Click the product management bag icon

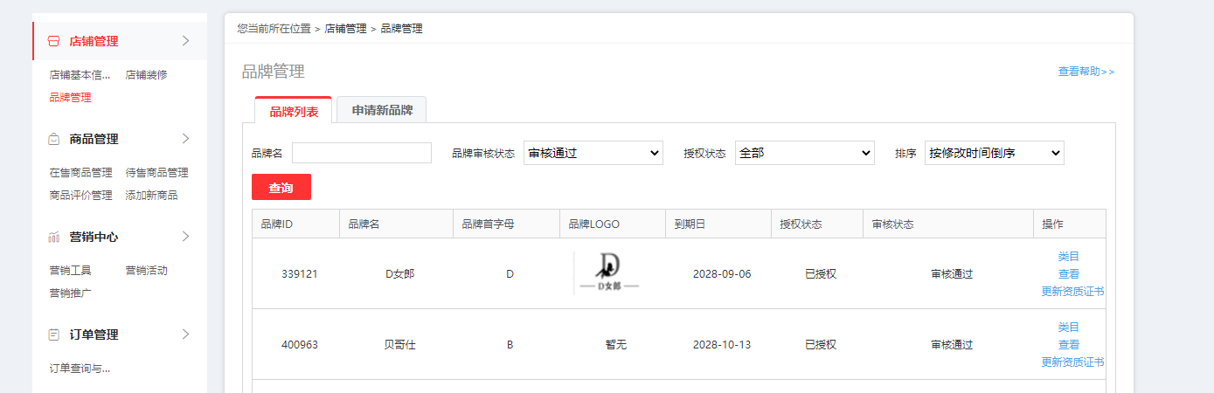pos(54,139)
